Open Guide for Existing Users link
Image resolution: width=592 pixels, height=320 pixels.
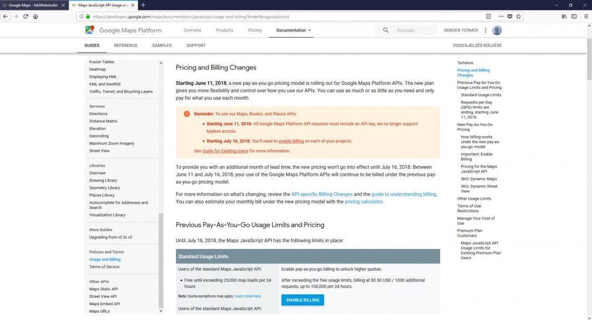[225, 151]
